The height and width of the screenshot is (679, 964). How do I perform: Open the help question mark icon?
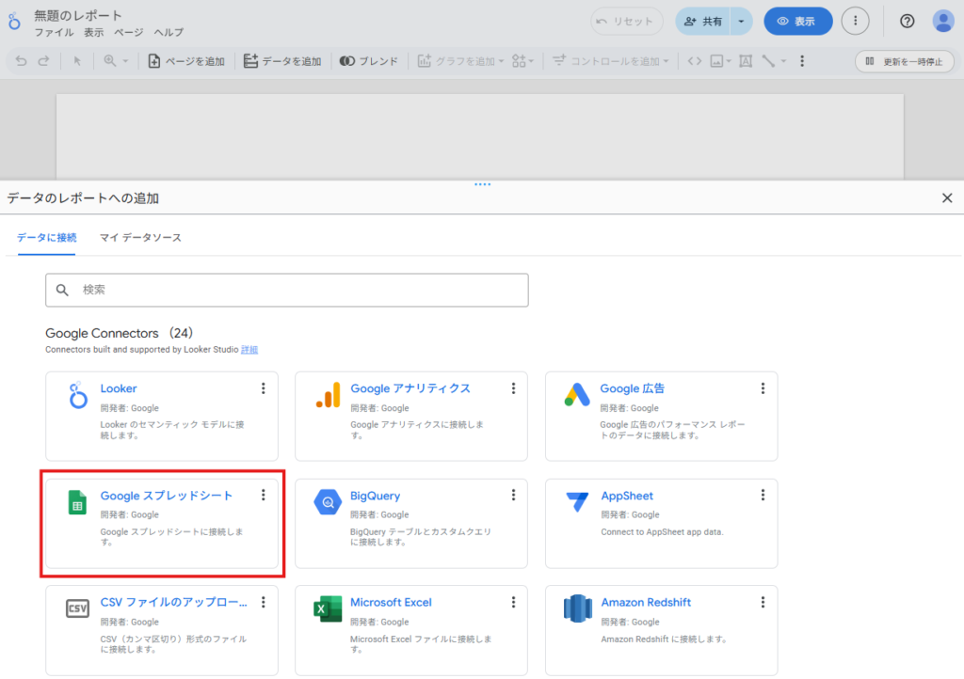907,22
